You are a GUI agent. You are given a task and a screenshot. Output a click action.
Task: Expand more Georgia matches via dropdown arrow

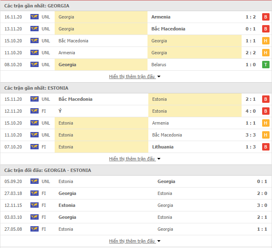click(159, 76)
